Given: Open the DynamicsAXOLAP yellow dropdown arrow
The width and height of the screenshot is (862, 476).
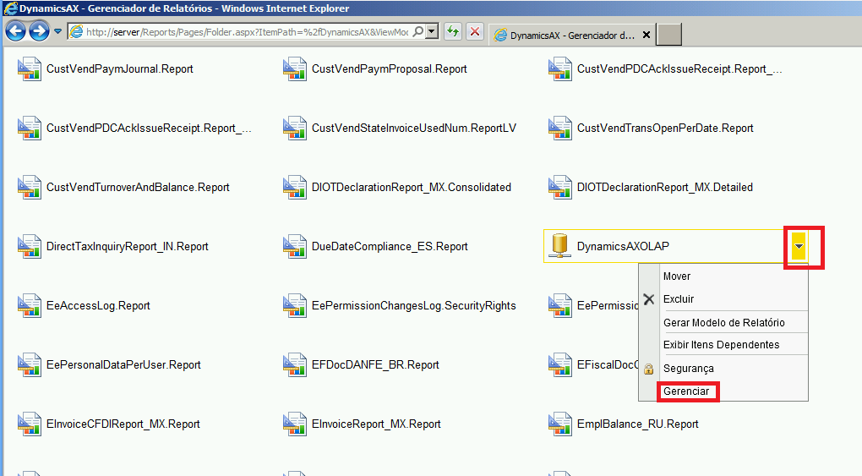Looking at the screenshot, I should click(799, 247).
